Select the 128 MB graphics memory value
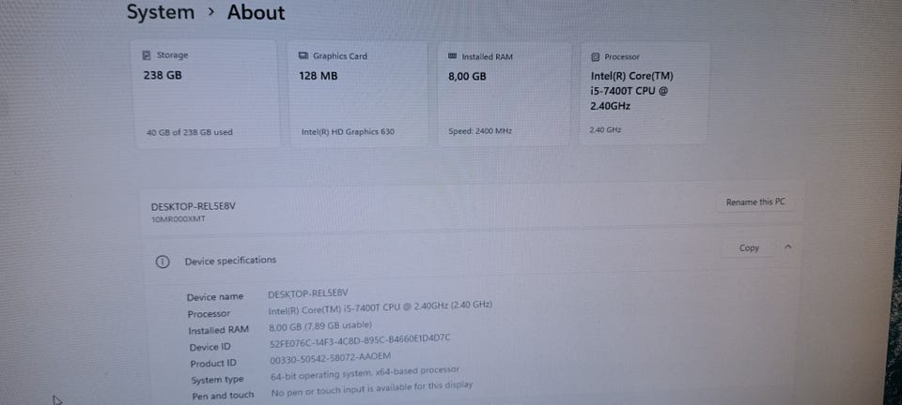 pyautogui.click(x=318, y=76)
